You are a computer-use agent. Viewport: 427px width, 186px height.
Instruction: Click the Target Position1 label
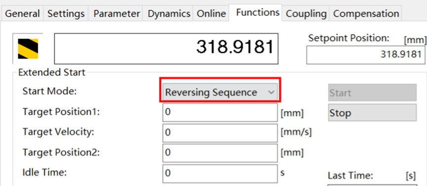click(x=61, y=112)
